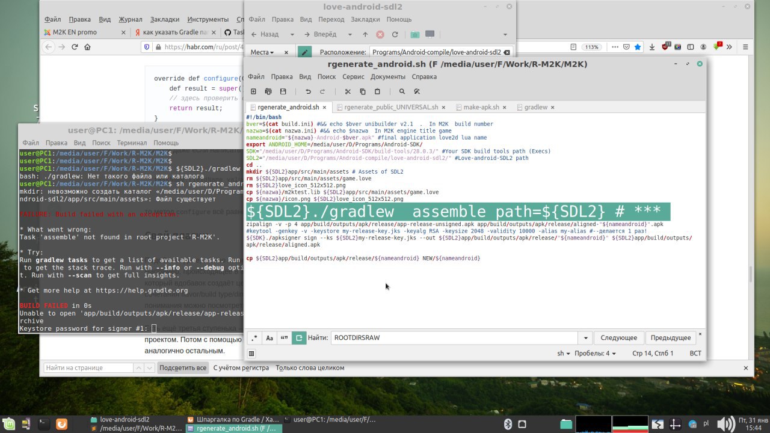Go up one folder in file manager

365,34
